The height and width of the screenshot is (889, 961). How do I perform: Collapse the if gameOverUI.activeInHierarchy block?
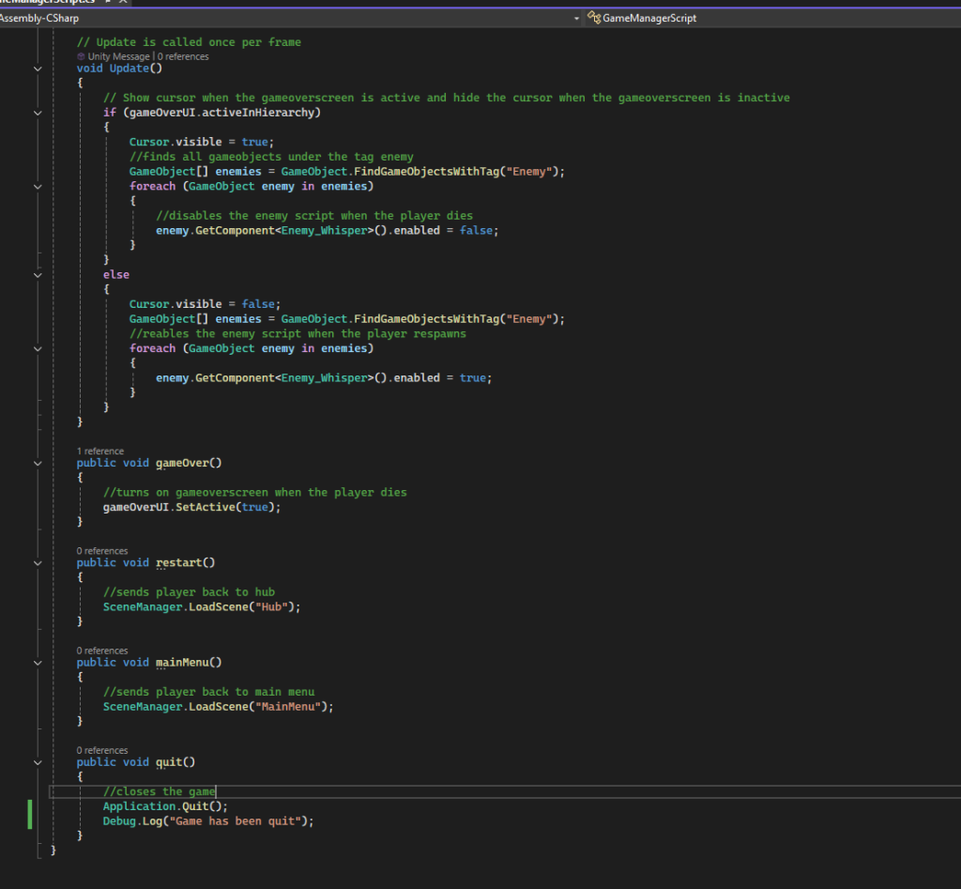point(38,113)
